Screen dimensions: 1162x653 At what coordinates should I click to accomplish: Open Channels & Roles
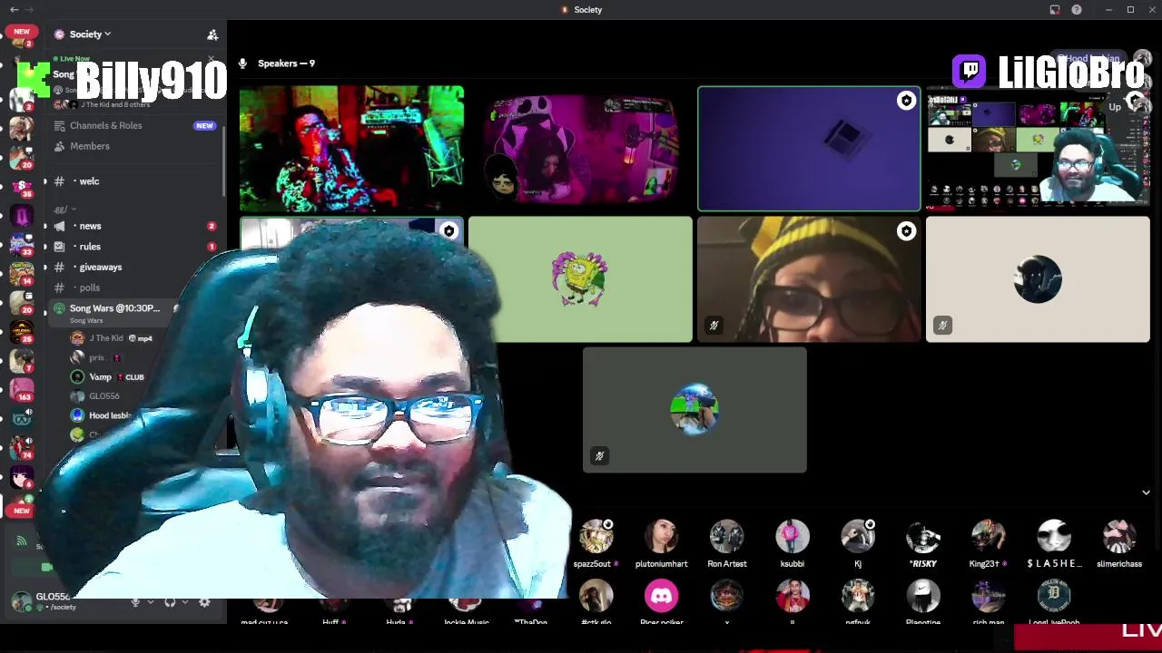[105, 125]
